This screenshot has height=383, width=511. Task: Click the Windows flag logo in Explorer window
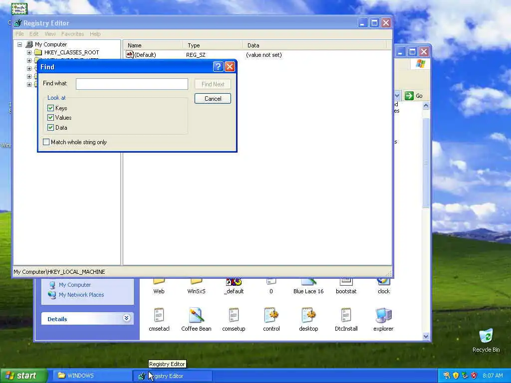[420, 63]
